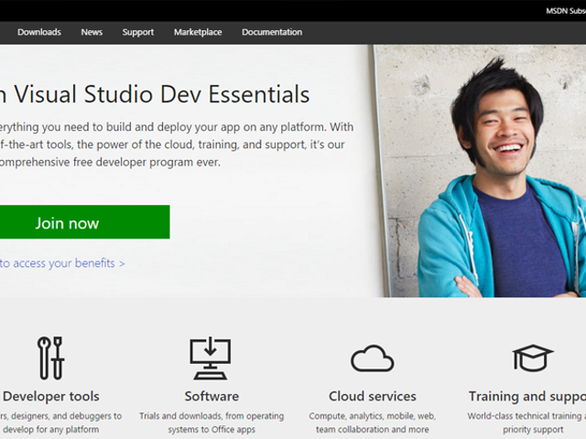Click the Cloud services cloud icon
This screenshot has width=586, height=439.
pyautogui.click(x=373, y=359)
